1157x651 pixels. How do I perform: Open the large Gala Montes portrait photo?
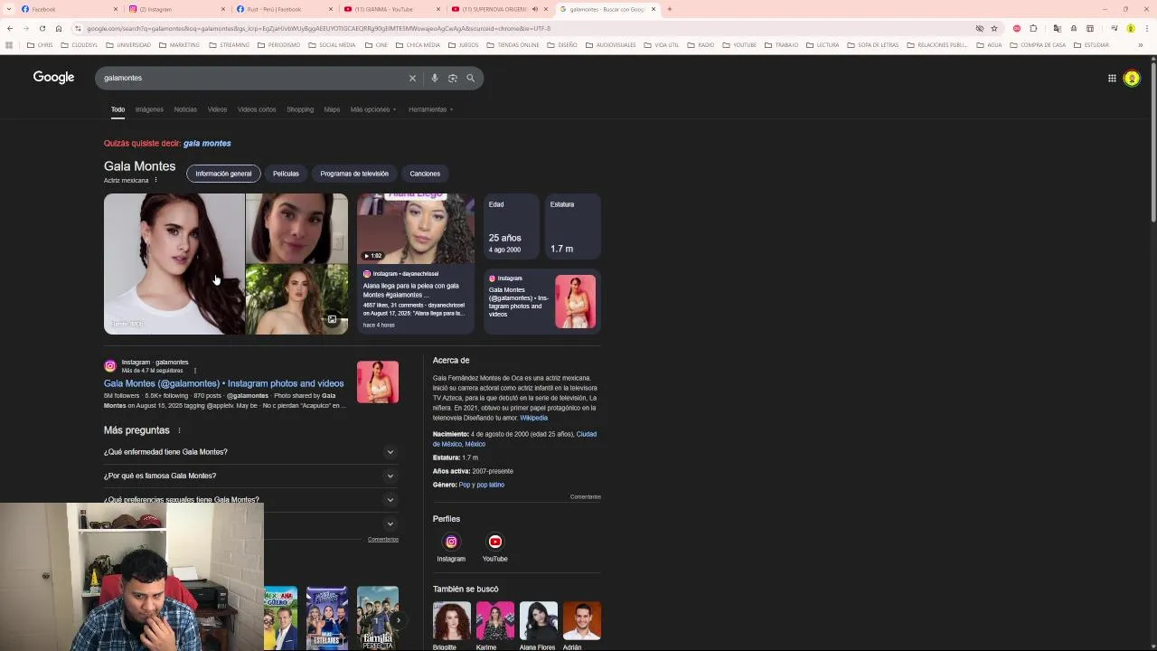click(174, 264)
